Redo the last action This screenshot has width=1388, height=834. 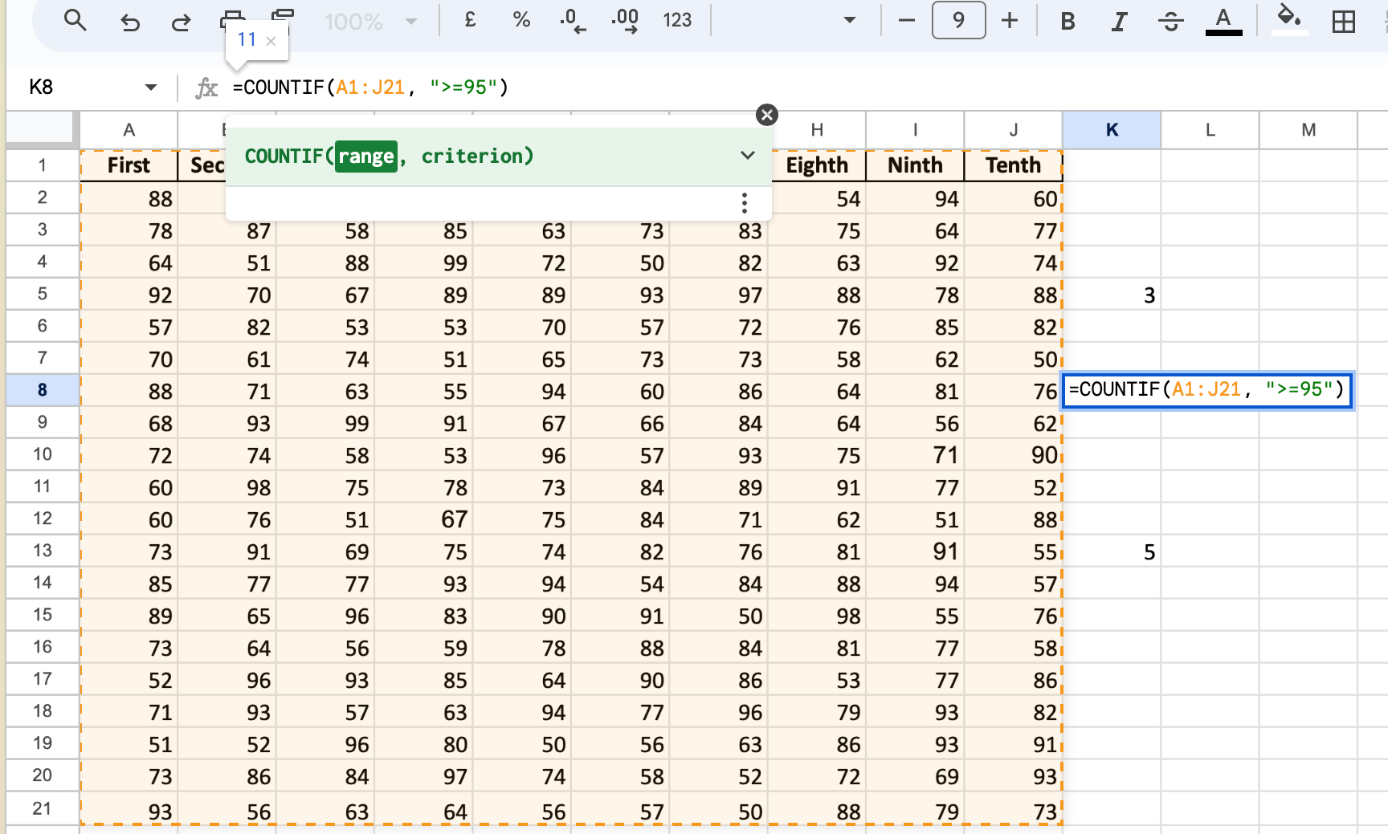182,22
